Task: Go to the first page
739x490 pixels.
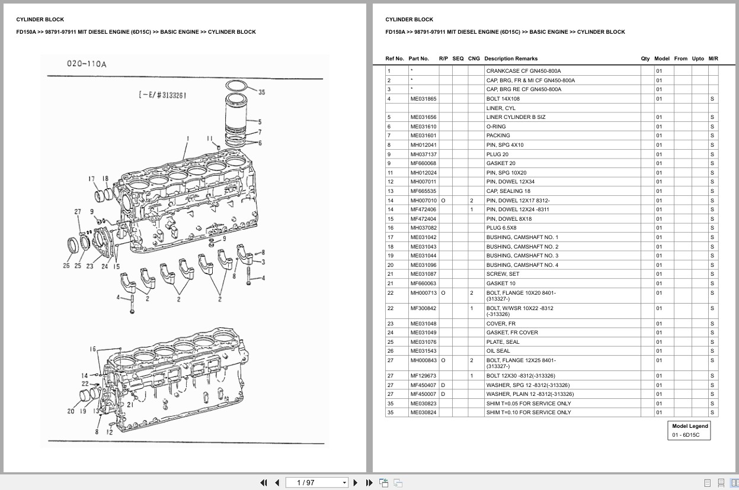Action: tap(264, 482)
